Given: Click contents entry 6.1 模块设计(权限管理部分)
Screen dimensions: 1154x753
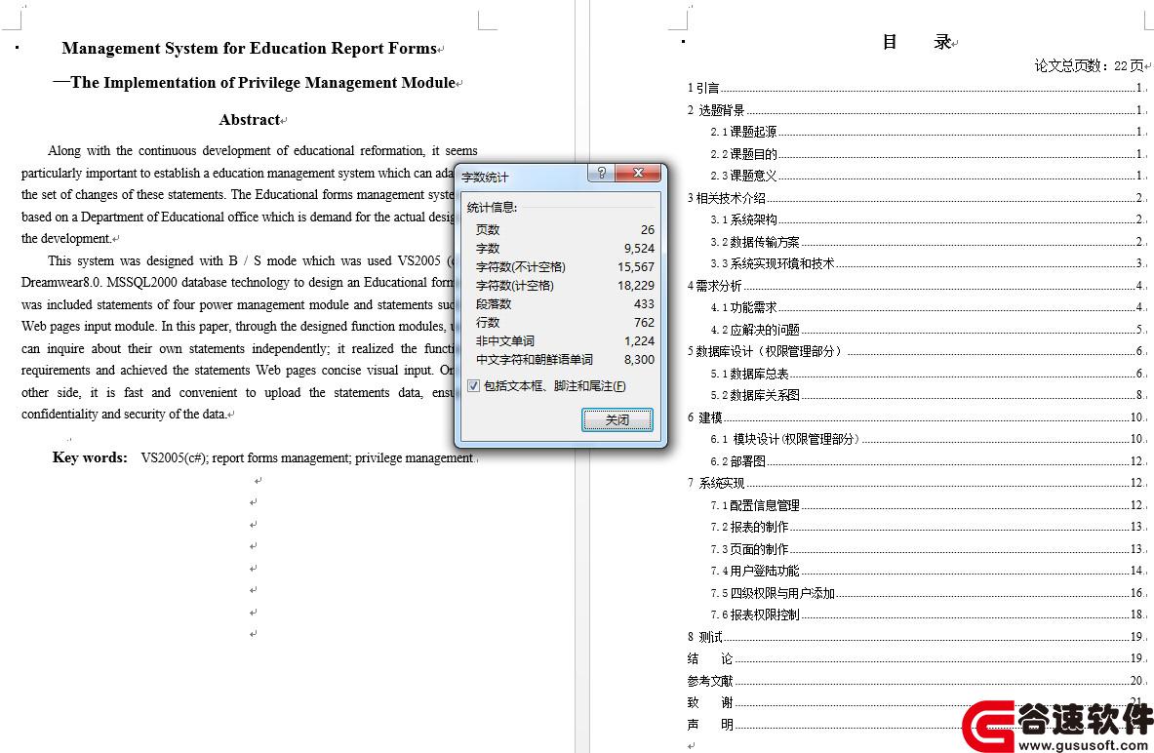Looking at the screenshot, I should (927, 439).
